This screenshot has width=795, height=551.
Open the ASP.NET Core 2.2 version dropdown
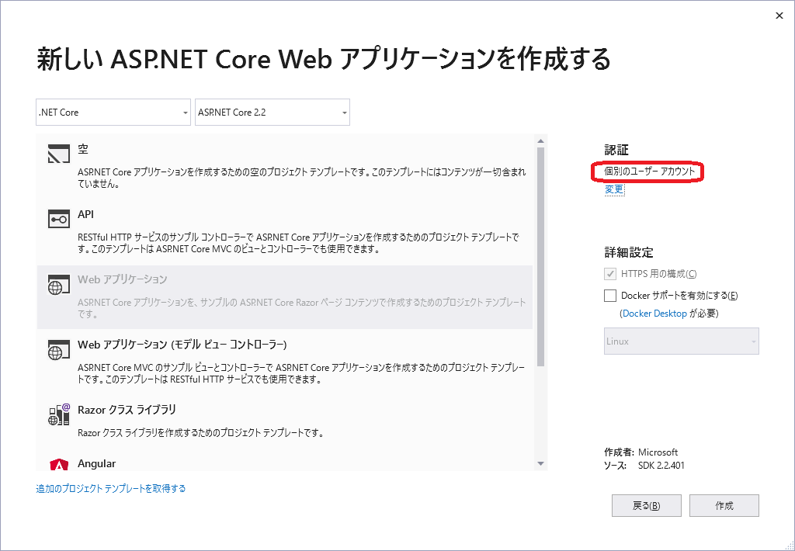pos(273,112)
